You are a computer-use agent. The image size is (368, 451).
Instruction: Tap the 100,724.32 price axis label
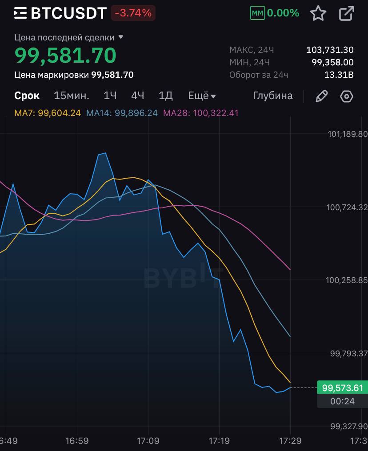click(x=347, y=208)
